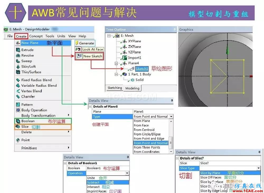Viewport: 264px width, 193px height.
Task: Open the Concept menu
Action: click(36, 36)
